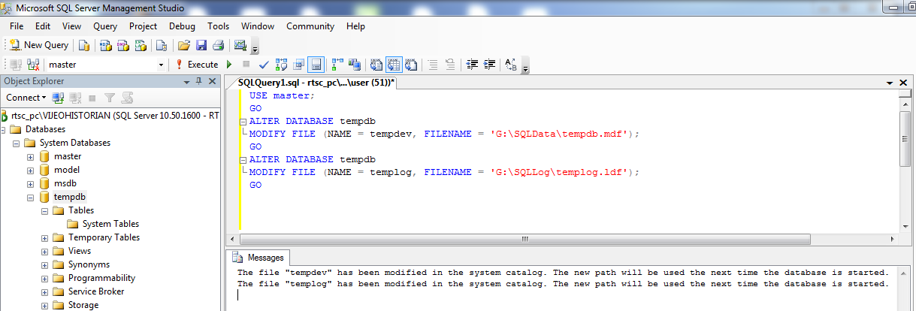Open the Query Options icon
Viewport: 916px width, 311px height.
(299, 65)
